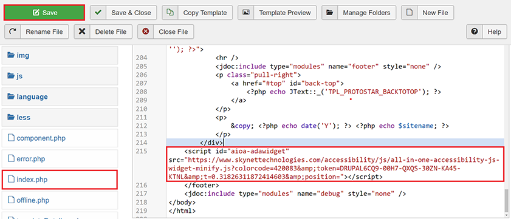The height and width of the screenshot is (219, 511).
Task: Click the file icon beside component.php
Action: pos(11,138)
